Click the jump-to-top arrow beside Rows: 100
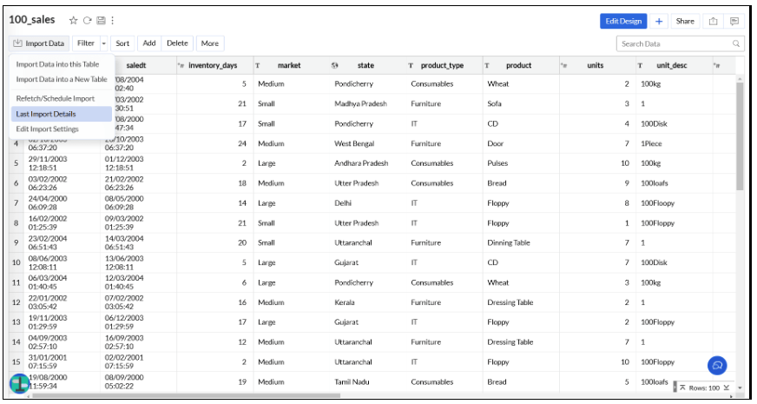757x404 pixels. click(682, 387)
